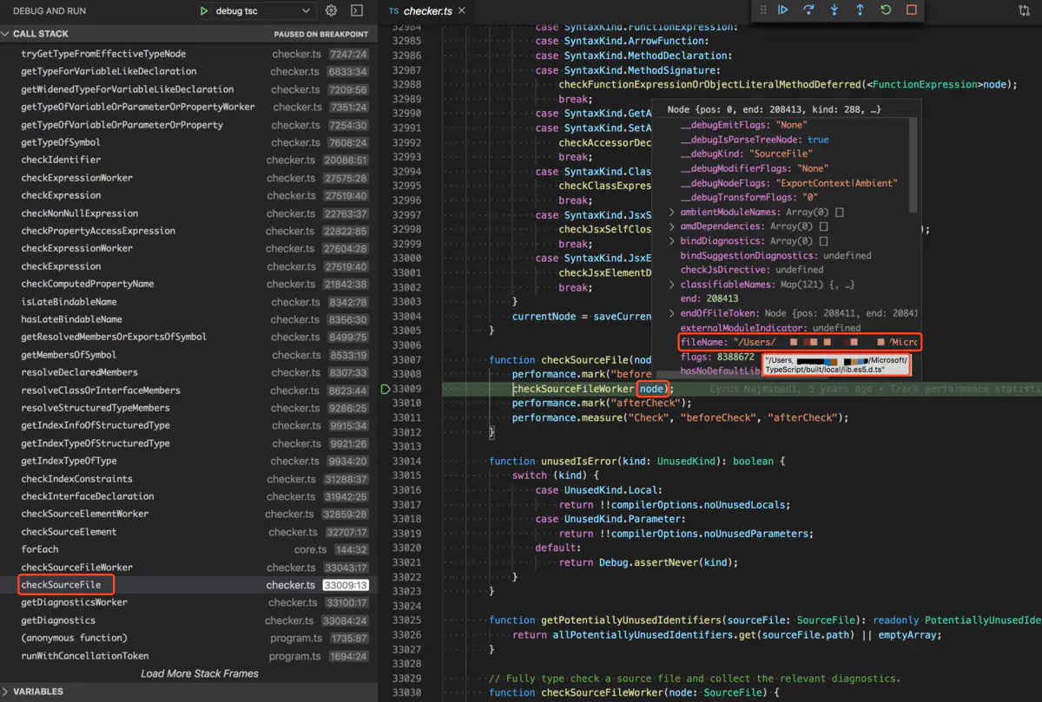Toggle the breakpoint marker at line 33009
The height and width of the screenshot is (702, 1042).
coord(386,390)
